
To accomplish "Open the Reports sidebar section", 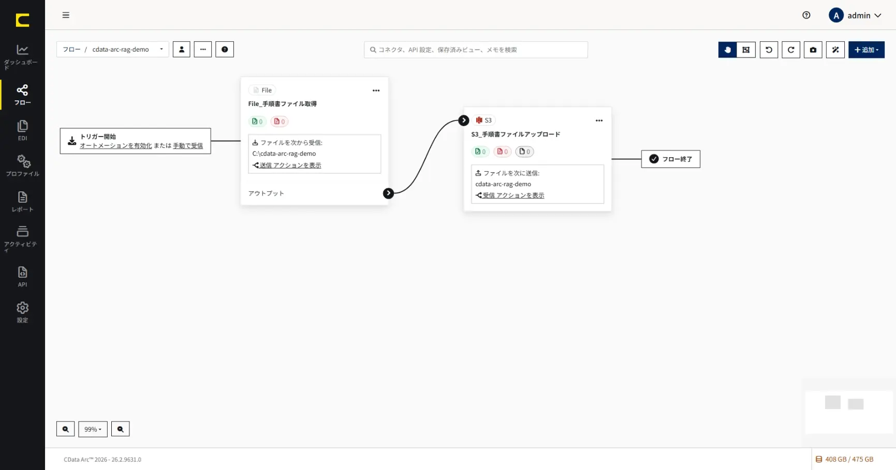I will [x=22, y=201].
